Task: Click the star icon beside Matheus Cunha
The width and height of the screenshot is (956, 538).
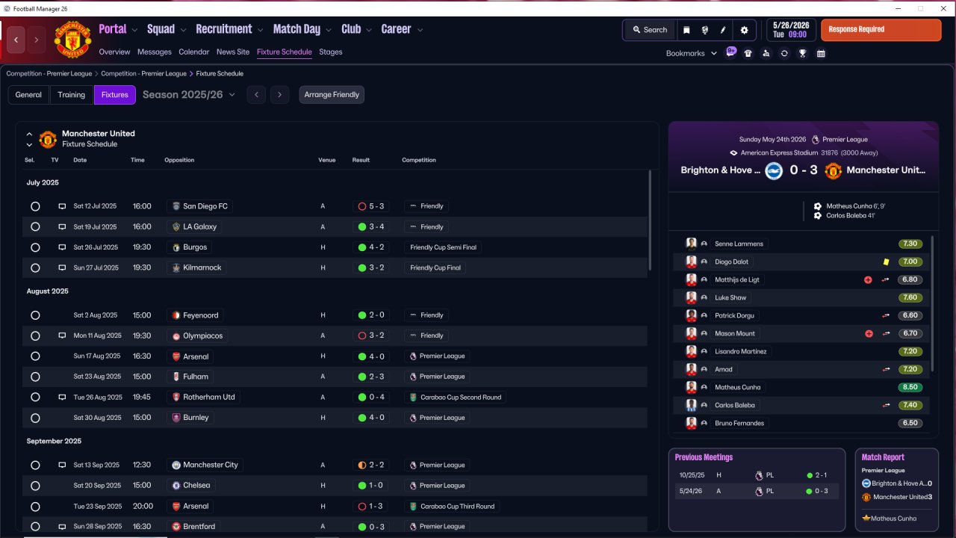Action: click(866, 519)
